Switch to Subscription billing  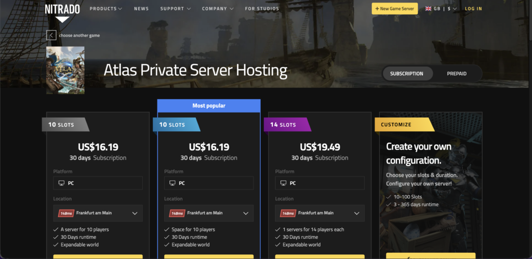406,74
